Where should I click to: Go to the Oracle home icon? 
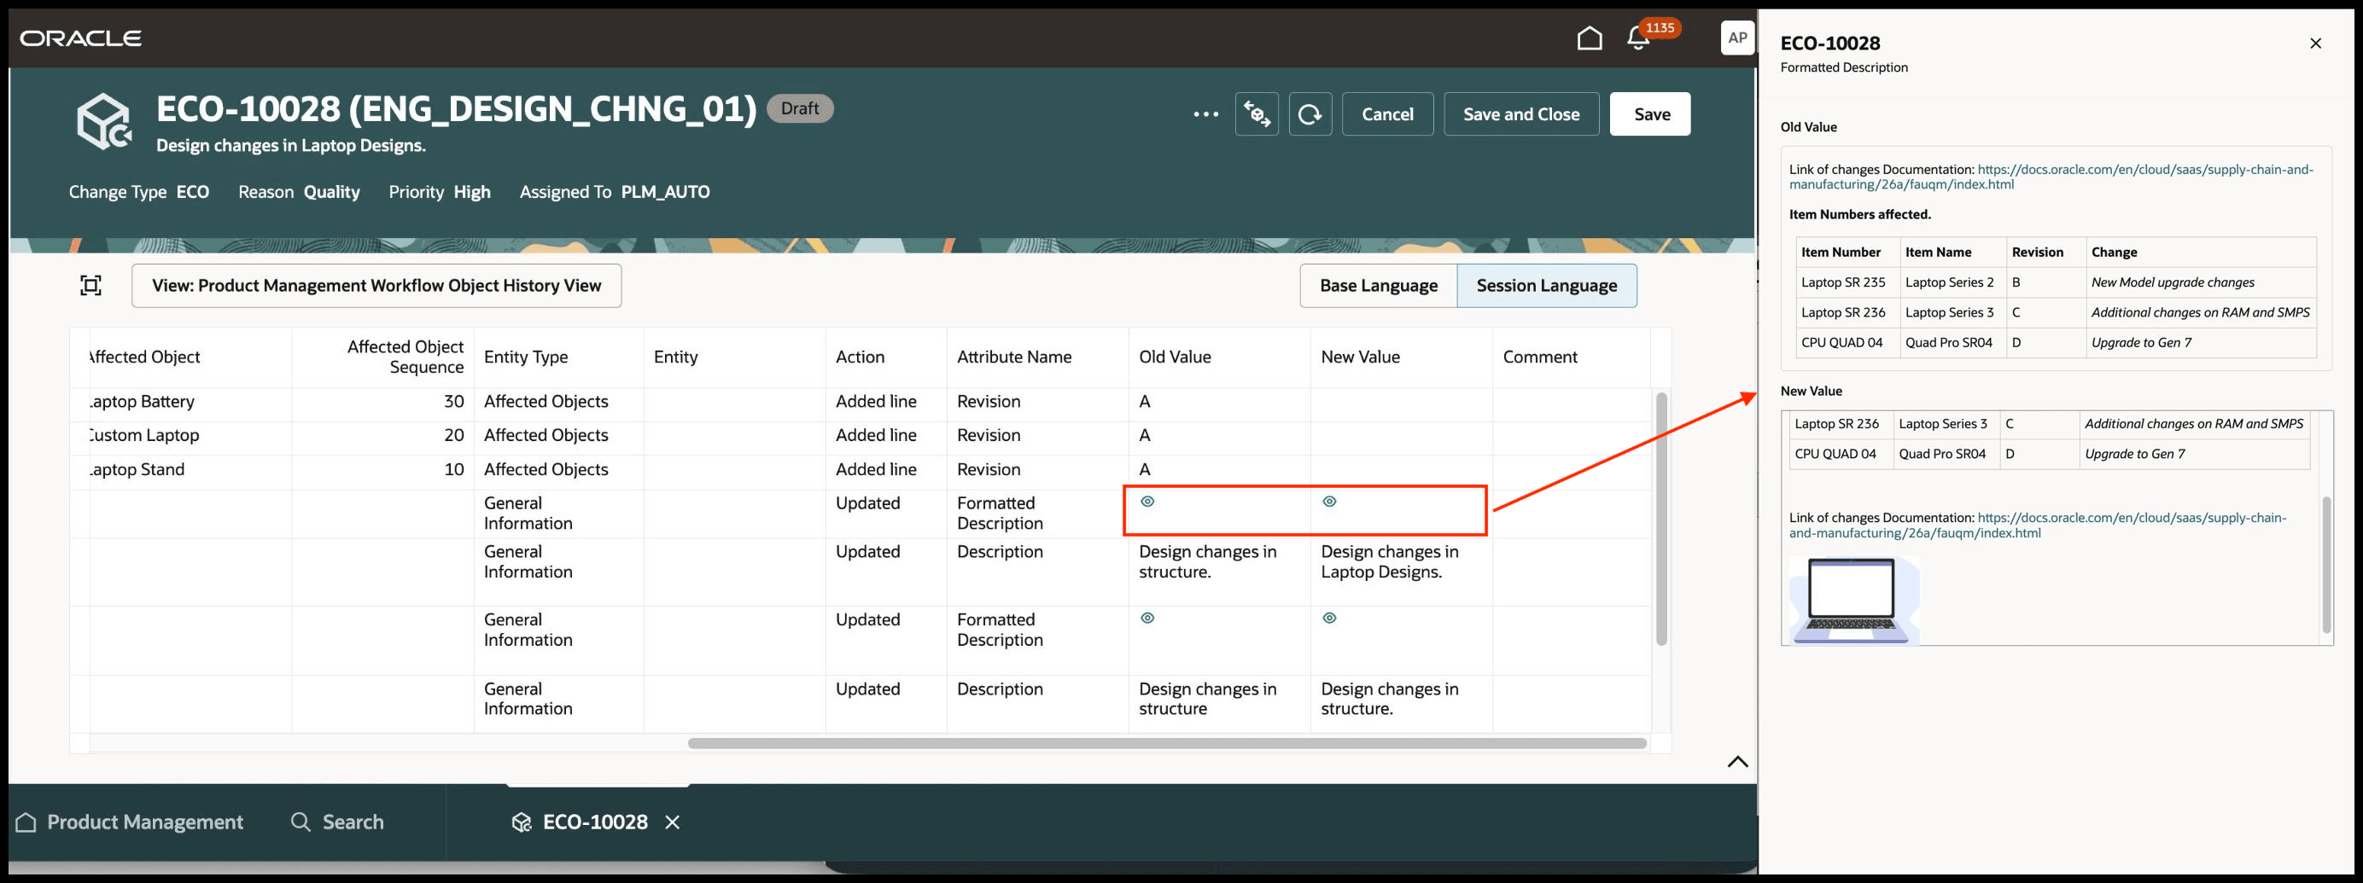coord(1590,38)
